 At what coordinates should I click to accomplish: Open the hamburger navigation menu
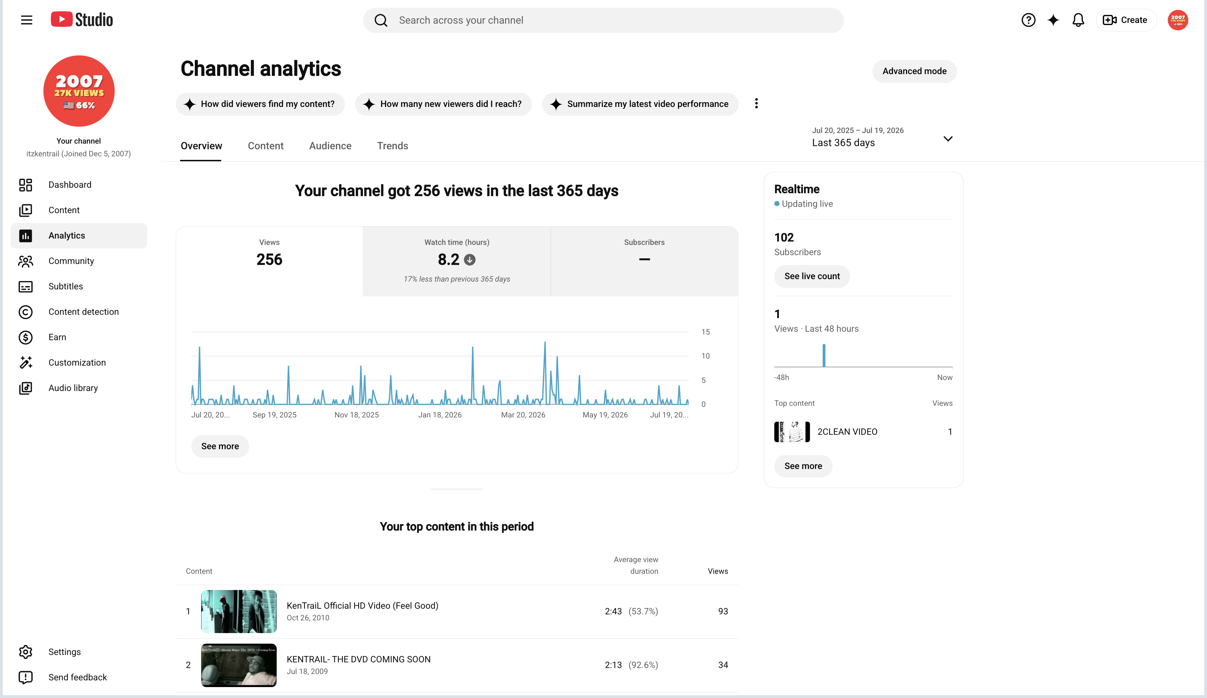click(x=27, y=20)
